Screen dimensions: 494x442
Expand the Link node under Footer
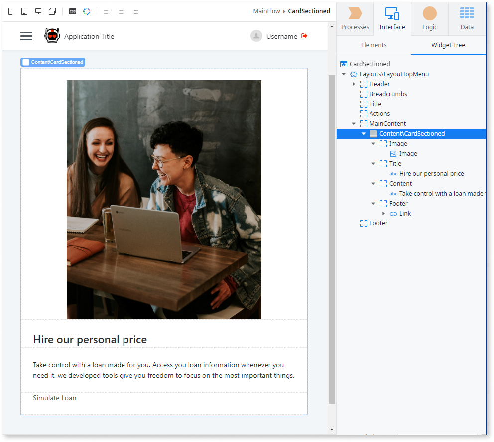click(x=383, y=214)
